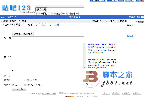Focus the post title input field
This screenshot has width=144, height=97.
(x=48, y=38)
